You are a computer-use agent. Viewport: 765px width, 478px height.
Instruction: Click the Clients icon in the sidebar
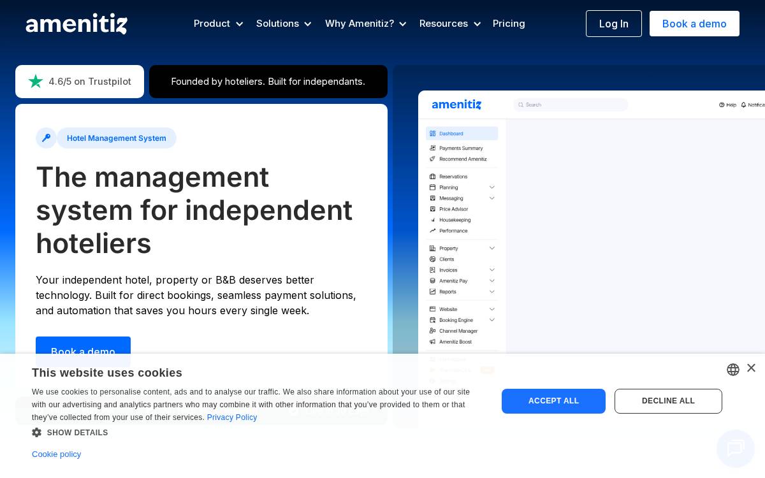[x=433, y=259]
